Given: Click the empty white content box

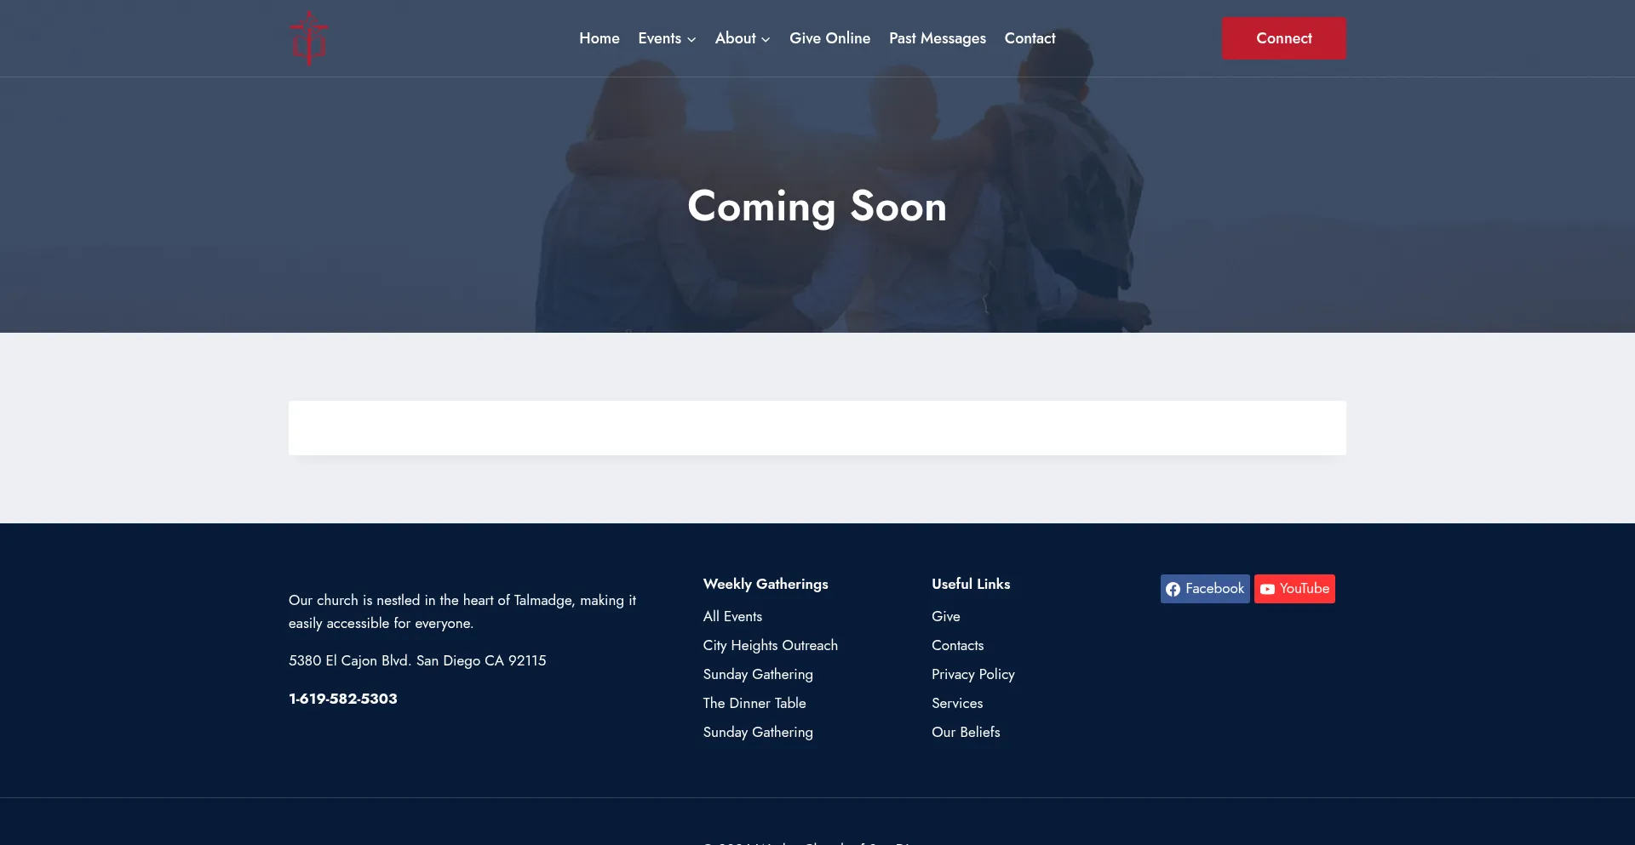Looking at the screenshot, I should 817,428.
